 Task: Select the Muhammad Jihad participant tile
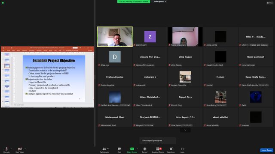coord(115,117)
